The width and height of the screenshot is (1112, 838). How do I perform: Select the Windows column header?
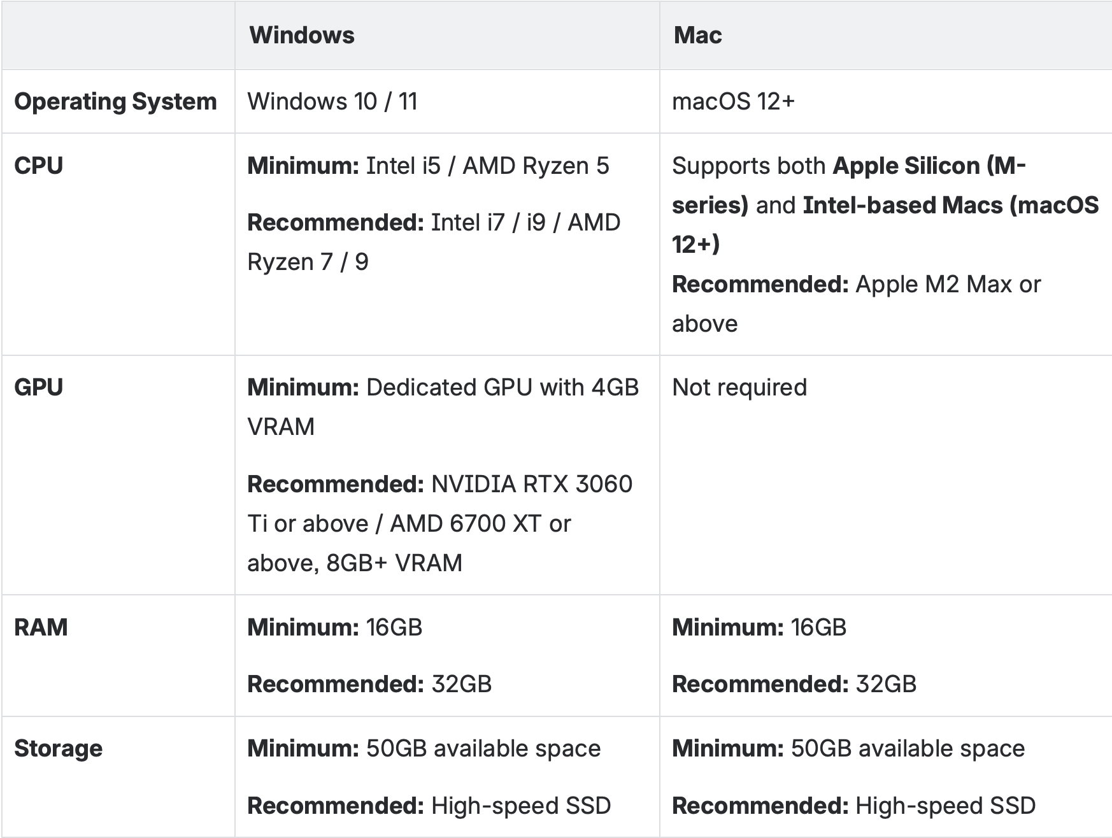tap(302, 35)
